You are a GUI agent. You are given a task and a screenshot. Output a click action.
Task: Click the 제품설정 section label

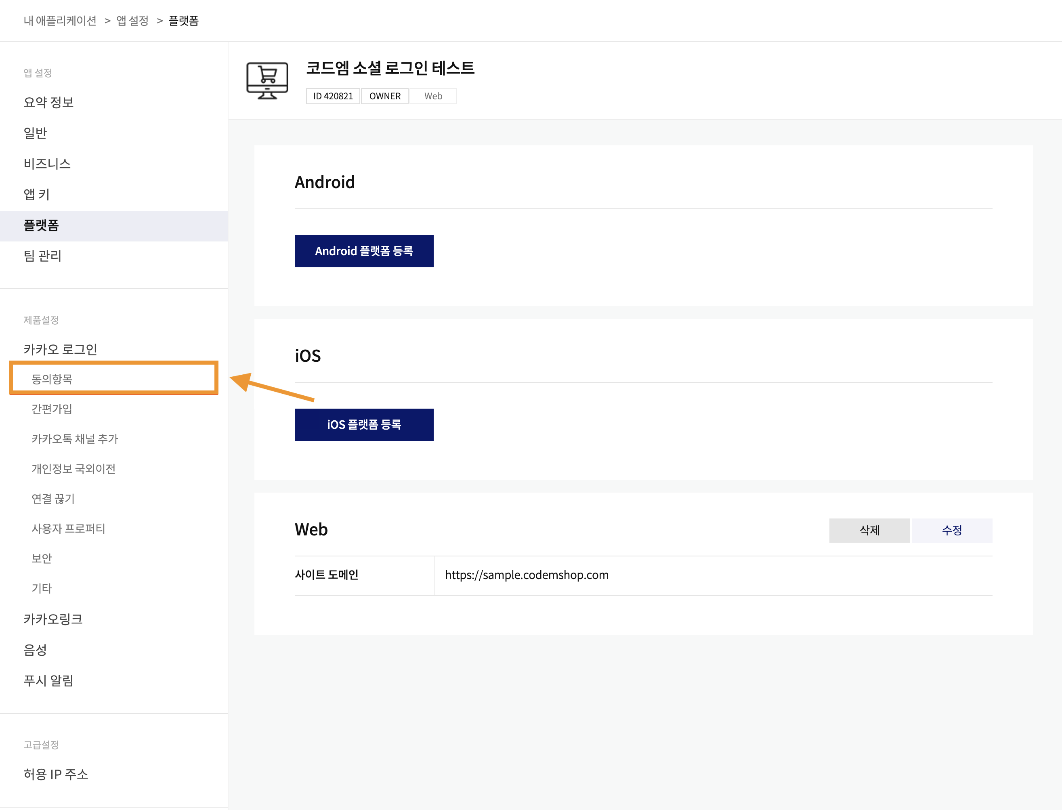[x=41, y=320]
